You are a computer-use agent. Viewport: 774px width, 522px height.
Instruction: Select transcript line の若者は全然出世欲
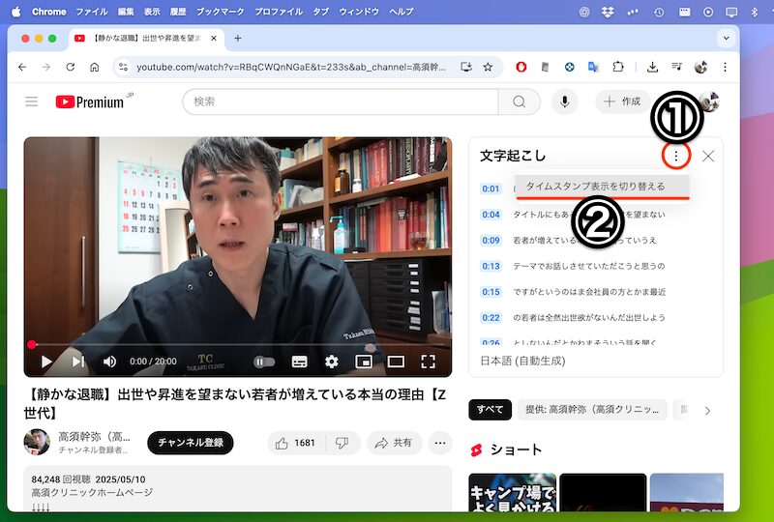589,317
